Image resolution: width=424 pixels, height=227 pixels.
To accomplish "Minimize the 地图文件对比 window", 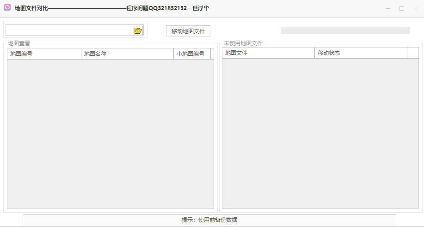I will (388, 9).
